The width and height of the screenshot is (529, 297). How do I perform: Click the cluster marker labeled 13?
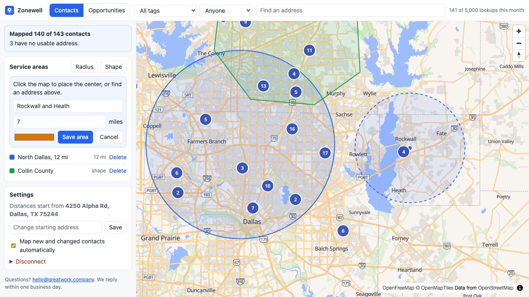coord(263,86)
